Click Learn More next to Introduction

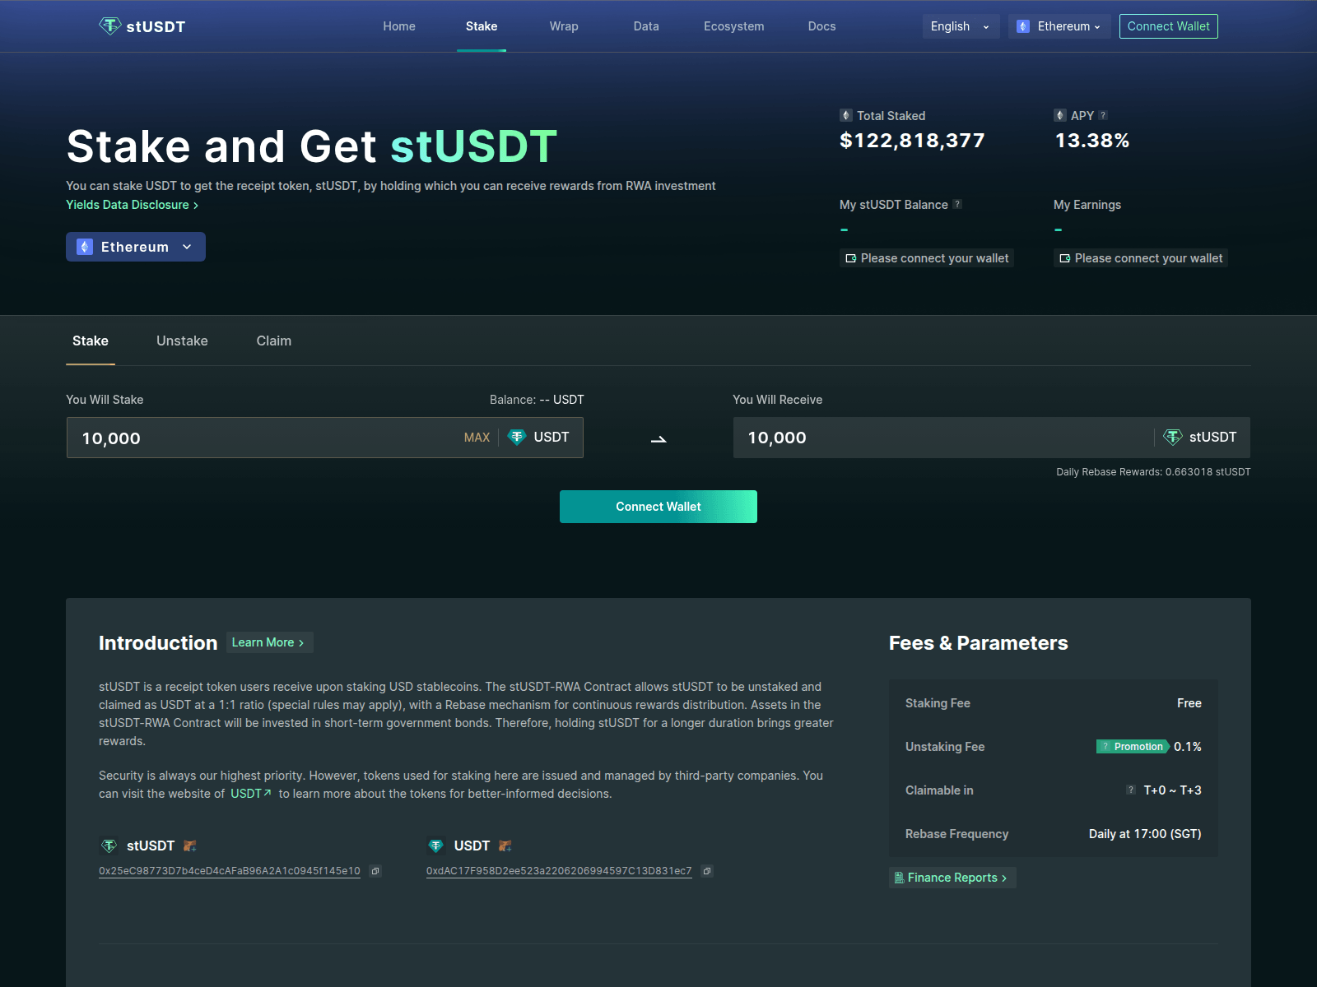pyautogui.click(x=269, y=642)
